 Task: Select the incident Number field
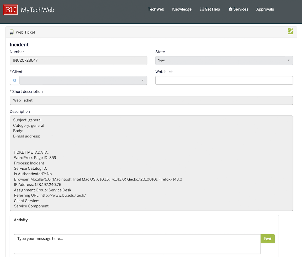tap(78, 60)
